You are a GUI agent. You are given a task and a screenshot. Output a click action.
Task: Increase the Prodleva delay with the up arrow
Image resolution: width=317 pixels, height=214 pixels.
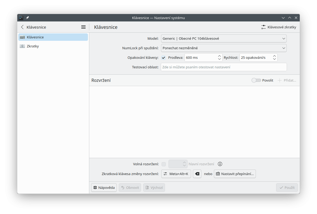(219, 56)
